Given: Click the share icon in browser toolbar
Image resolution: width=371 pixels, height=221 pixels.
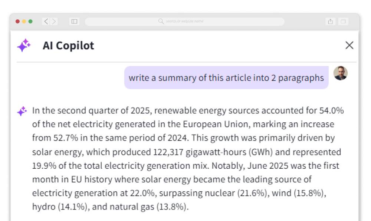Looking at the screenshot, I should click(x=330, y=22).
